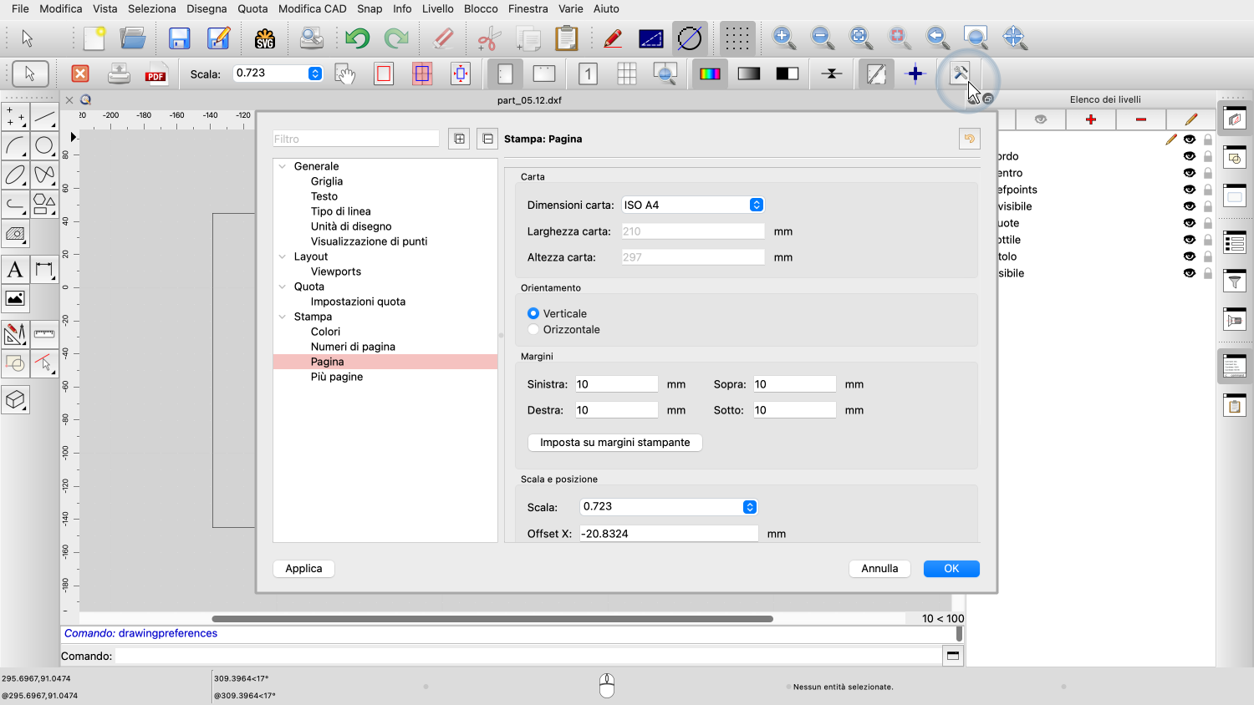Select the Verticale radio button
This screenshot has height=705, width=1254.
click(x=533, y=314)
